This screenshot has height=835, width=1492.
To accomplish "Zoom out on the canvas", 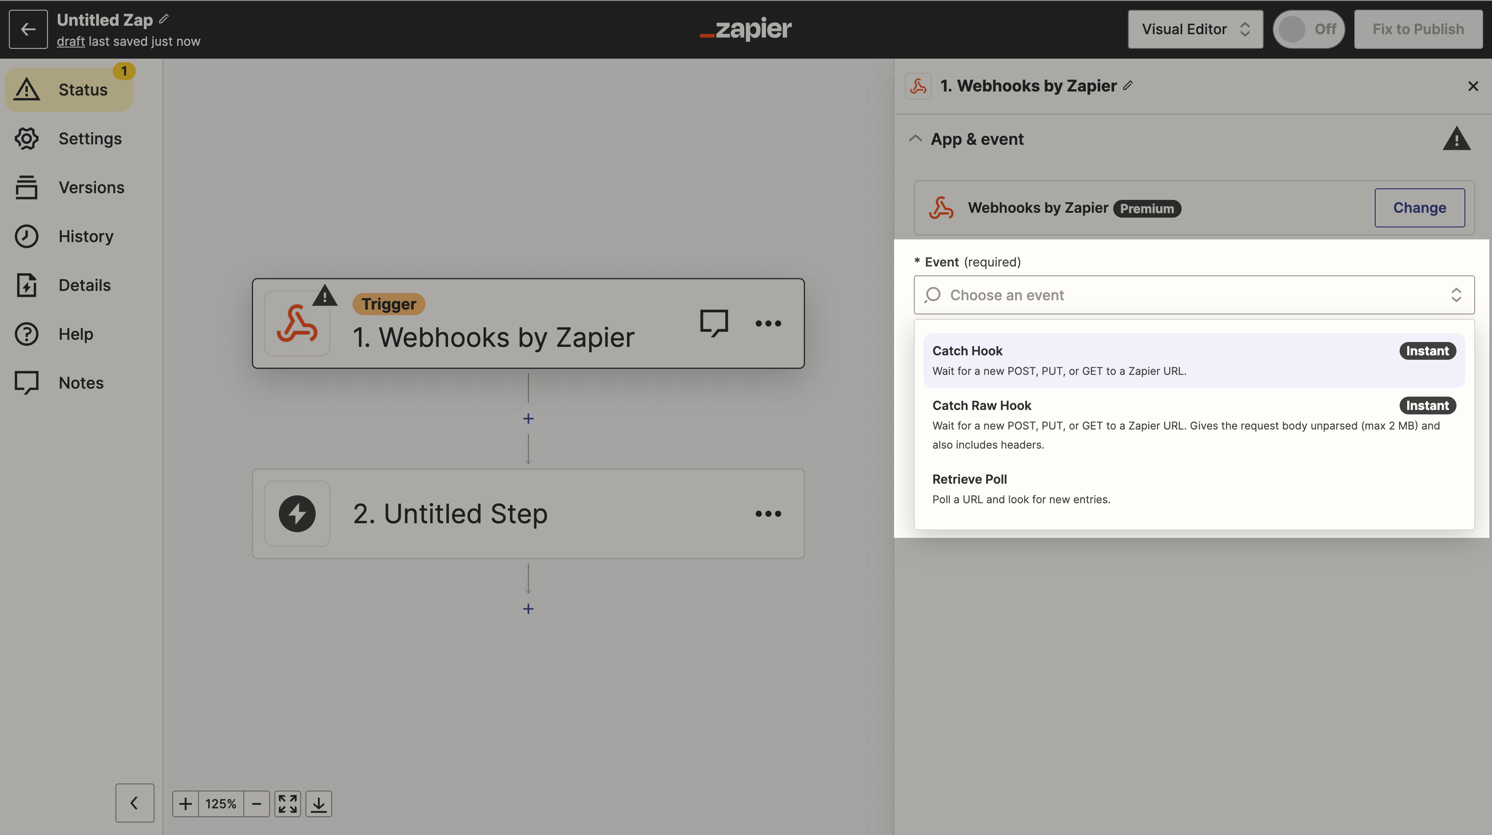I will [257, 804].
